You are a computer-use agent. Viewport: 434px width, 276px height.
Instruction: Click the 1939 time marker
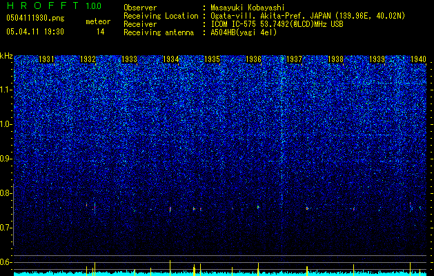[x=377, y=59]
